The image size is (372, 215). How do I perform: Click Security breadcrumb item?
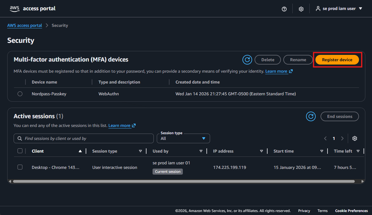(60, 25)
